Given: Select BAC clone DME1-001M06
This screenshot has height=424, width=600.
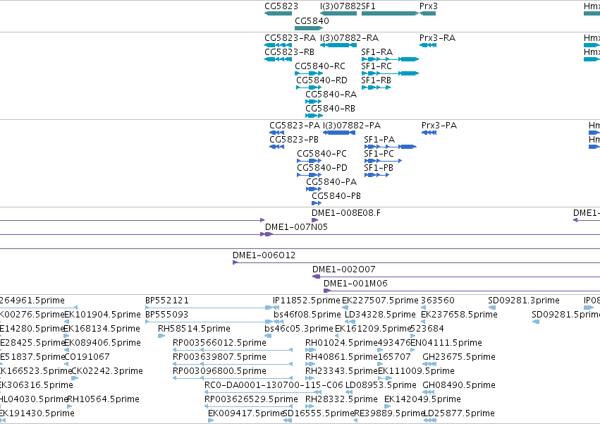Looking at the screenshot, I should pyautogui.click(x=462, y=291).
